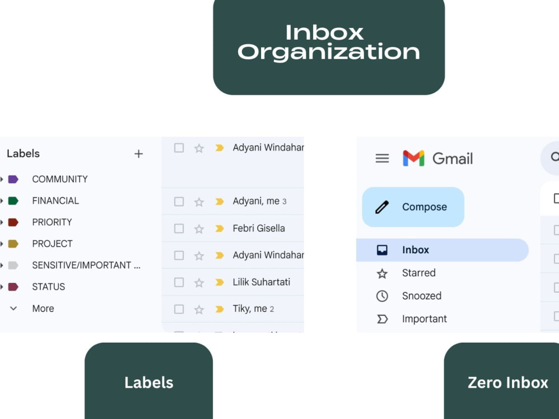Expand the SENSITIVE/IMPORTANT label arrow
Screen dimensions: 559x419
tap(2, 266)
